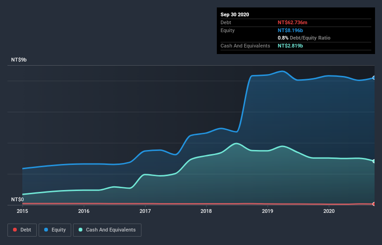Click the 2019 axis label
The width and height of the screenshot is (382, 245).
[x=268, y=211]
